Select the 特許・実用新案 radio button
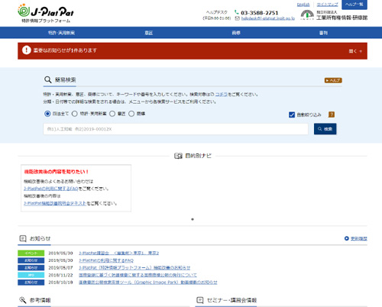Viewport: 382px width, 307px height. point(75,114)
